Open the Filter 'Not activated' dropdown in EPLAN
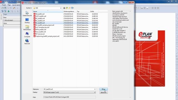The width and height of the screenshot is (178, 100). pyautogui.click(x=12, y=20)
